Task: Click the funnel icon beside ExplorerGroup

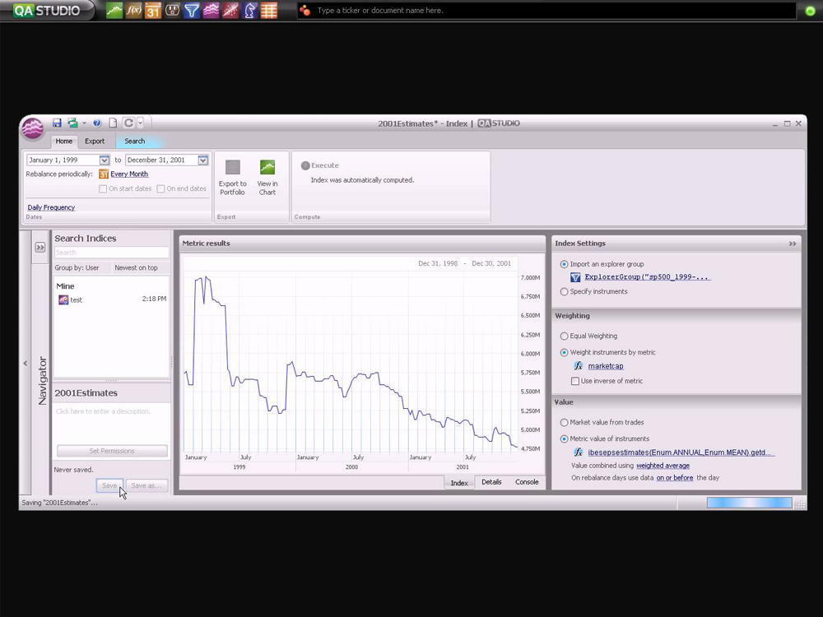Action: click(x=575, y=277)
